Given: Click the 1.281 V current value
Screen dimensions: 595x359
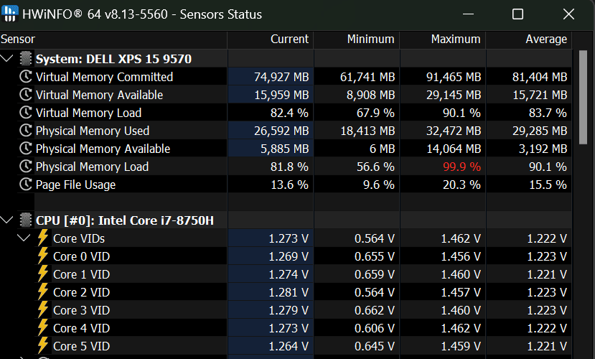Looking at the screenshot, I should tap(289, 292).
